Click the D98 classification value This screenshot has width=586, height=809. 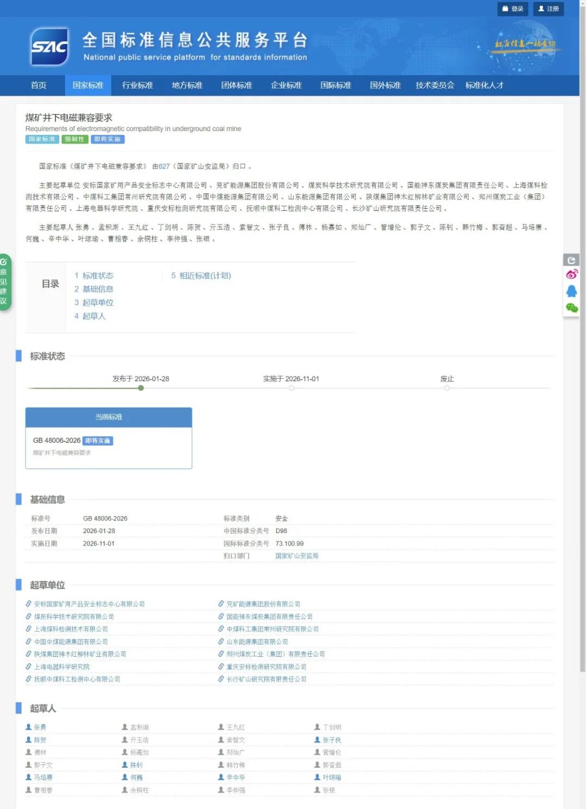tap(281, 531)
